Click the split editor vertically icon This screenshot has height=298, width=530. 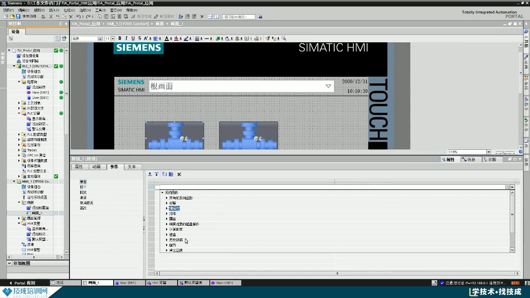217,17
